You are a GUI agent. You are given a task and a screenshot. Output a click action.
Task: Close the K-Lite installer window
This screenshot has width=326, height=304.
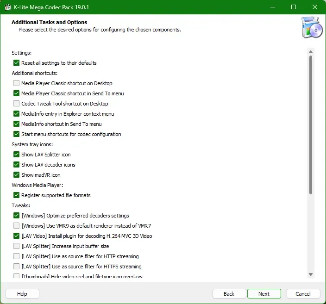pyautogui.click(x=315, y=7)
